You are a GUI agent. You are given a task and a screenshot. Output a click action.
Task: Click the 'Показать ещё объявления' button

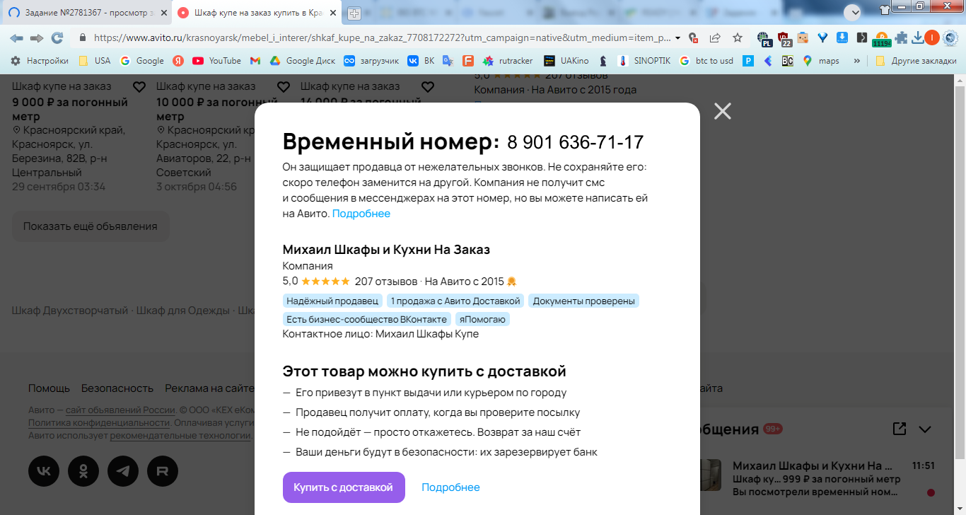(91, 226)
